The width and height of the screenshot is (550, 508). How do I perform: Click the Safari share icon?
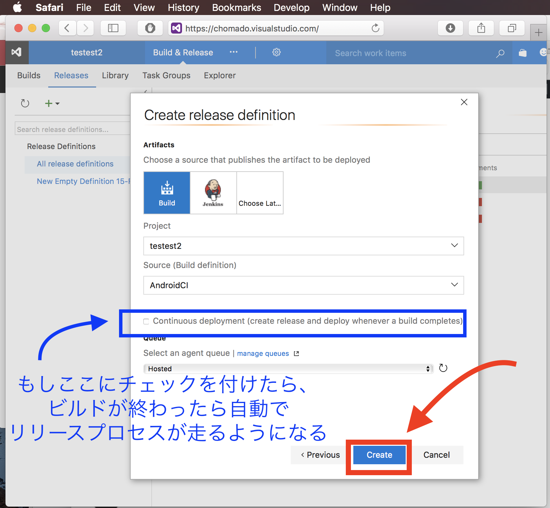[481, 28]
